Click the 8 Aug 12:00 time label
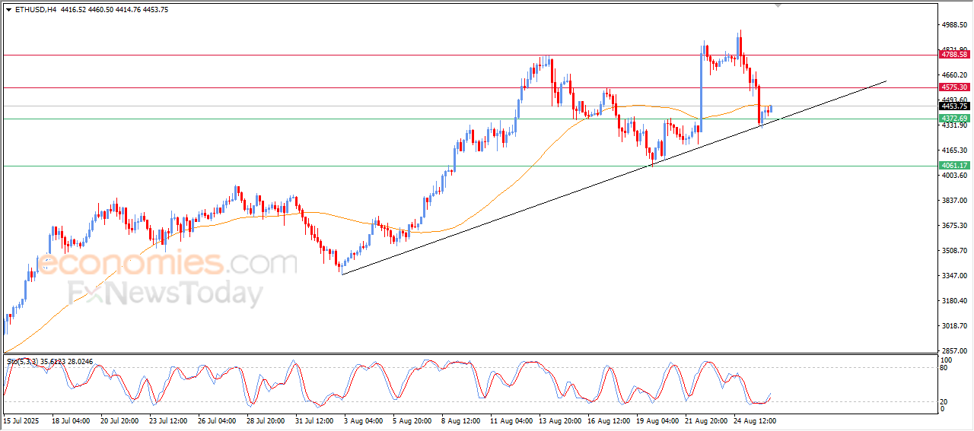The width and height of the screenshot is (974, 431). tap(460, 420)
